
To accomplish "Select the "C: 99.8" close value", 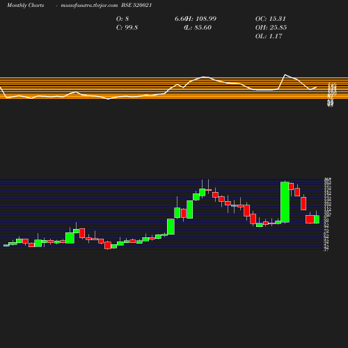I will (x=127, y=28).
